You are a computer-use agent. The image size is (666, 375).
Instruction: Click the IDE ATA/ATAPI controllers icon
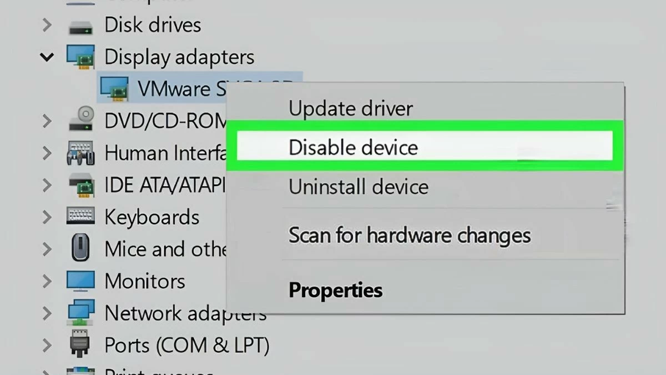click(x=81, y=184)
